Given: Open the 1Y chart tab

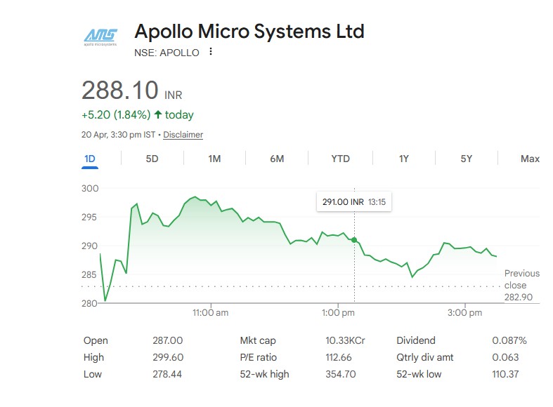Looking at the screenshot, I should [x=403, y=159].
